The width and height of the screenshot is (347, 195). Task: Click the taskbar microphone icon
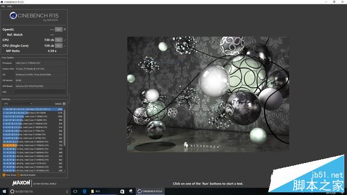[67, 191]
